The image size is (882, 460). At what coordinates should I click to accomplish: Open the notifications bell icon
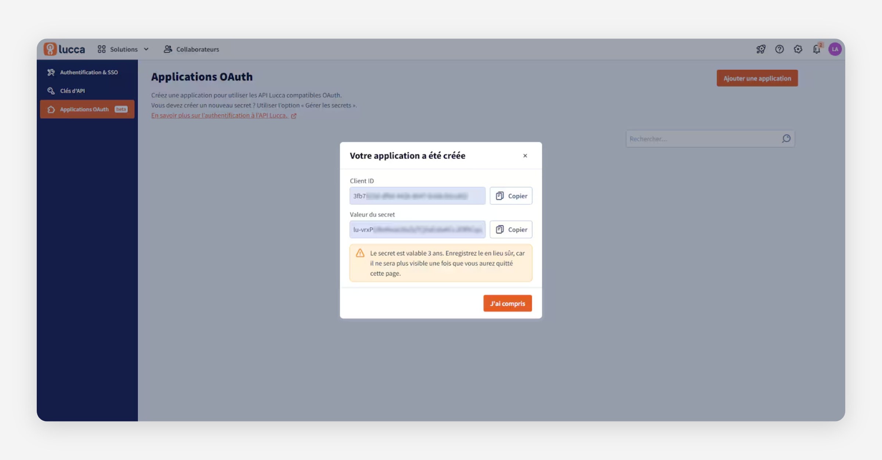[x=817, y=49]
